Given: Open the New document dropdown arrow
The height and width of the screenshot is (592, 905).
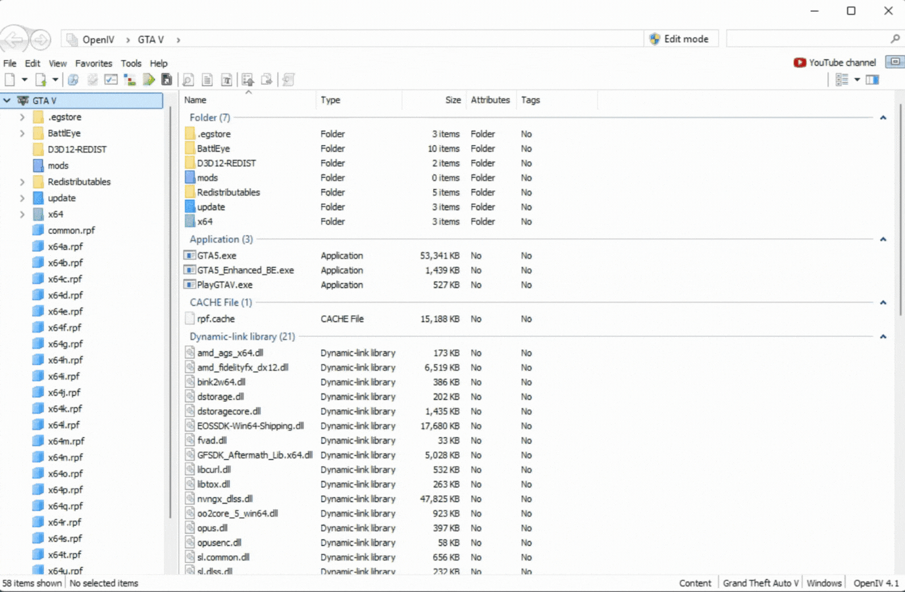Looking at the screenshot, I should click(x=24, y=80).
